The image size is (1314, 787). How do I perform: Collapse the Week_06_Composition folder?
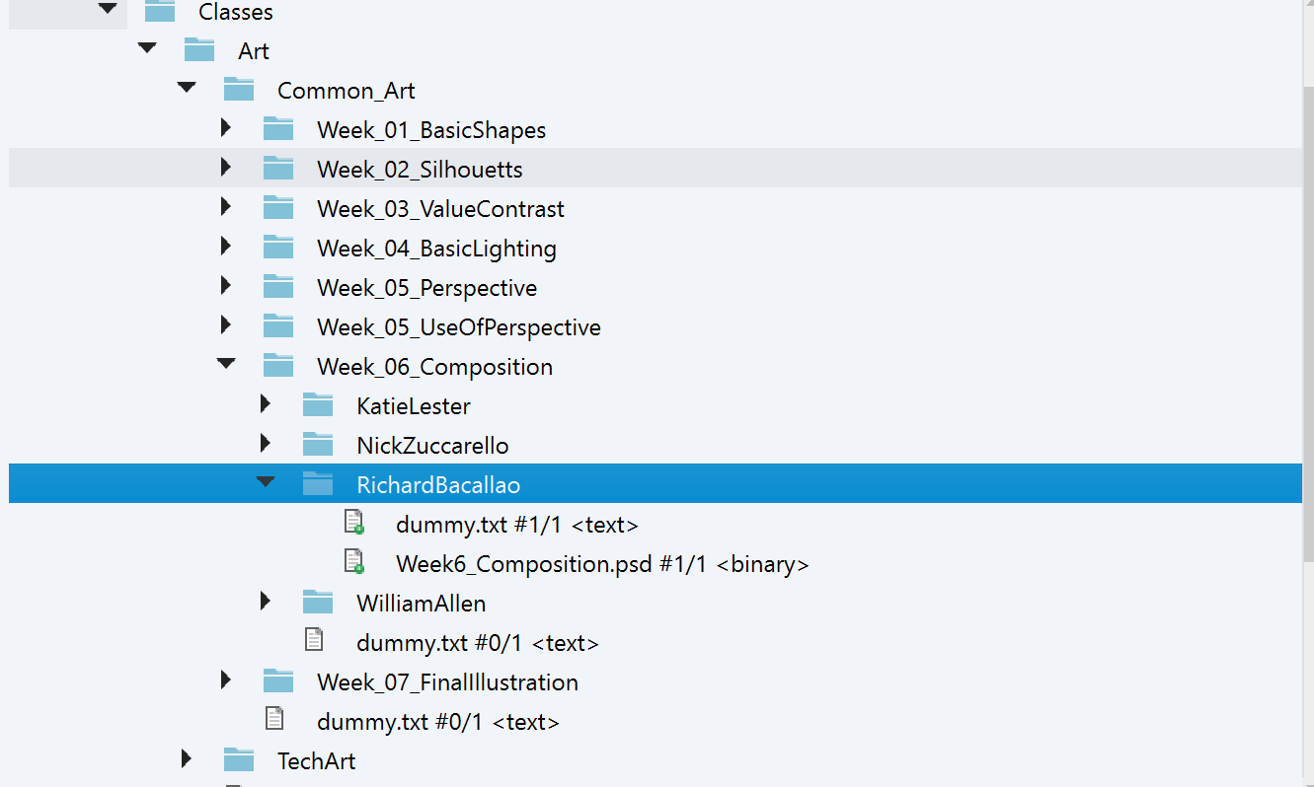point(226,364)
